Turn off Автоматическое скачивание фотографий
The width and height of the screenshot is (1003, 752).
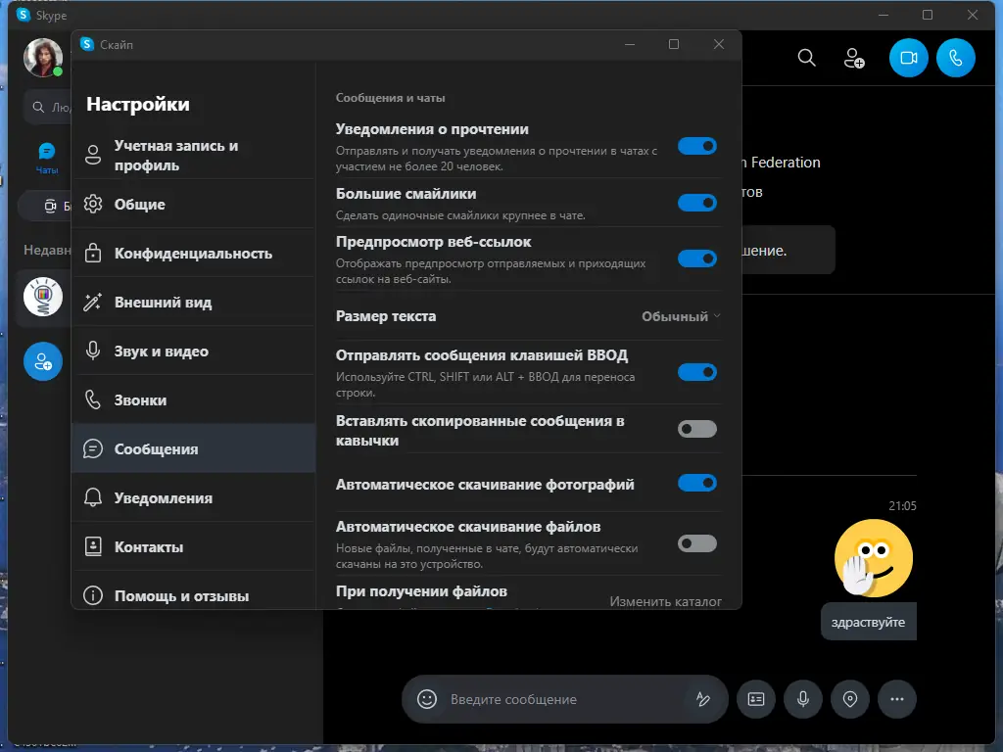point(696,483)
